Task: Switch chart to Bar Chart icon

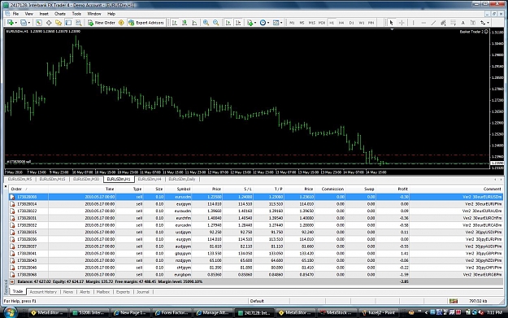Action: (x=175, y=23)
